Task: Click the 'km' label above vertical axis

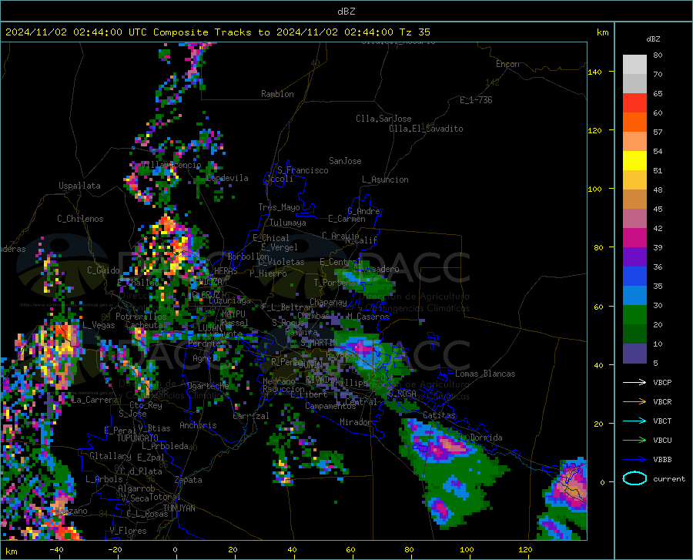Action: pos(602,32)
